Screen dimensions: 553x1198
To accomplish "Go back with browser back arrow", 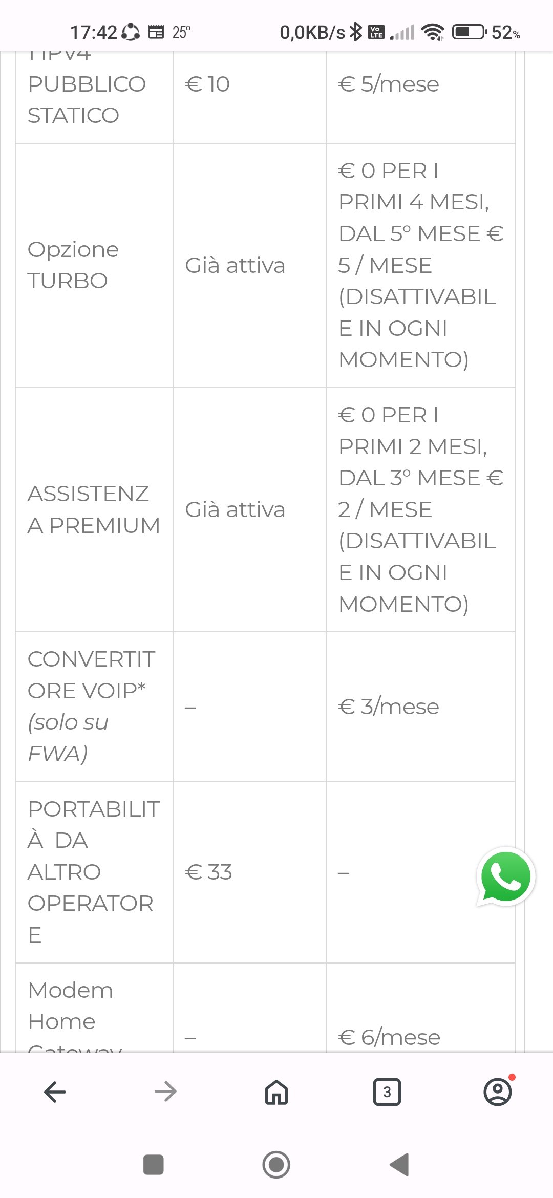I will [x=55, y=1092].
